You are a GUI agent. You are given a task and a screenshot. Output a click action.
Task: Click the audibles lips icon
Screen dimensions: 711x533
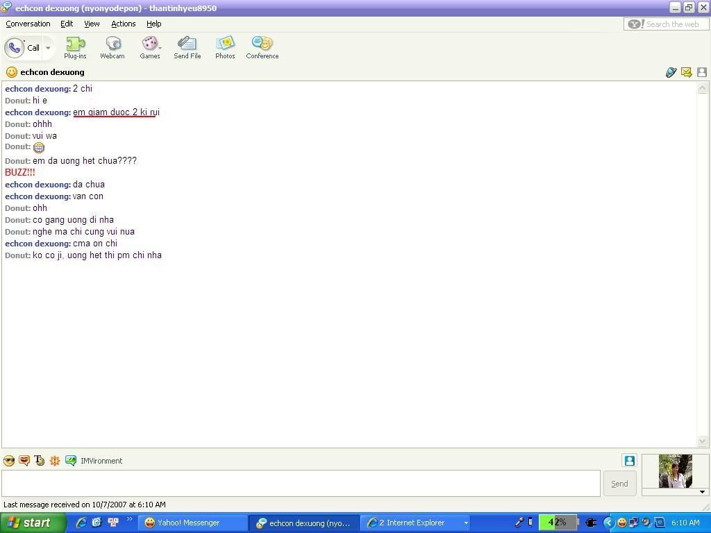(24, 461)
